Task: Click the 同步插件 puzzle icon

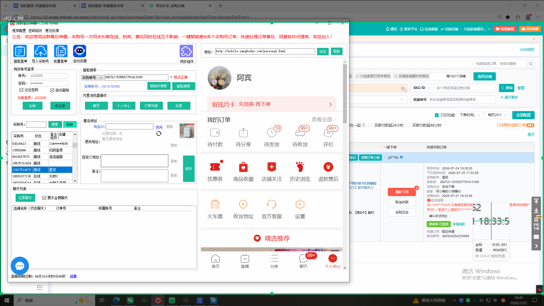Action: (186, 51)
